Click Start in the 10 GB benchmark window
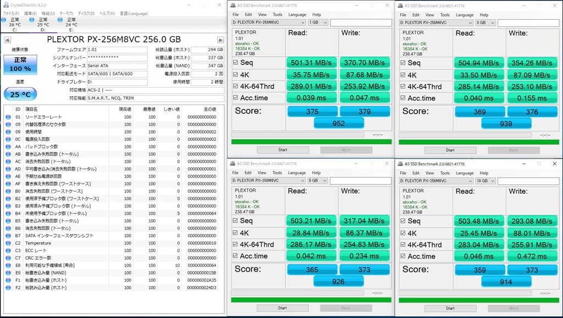 450,308
